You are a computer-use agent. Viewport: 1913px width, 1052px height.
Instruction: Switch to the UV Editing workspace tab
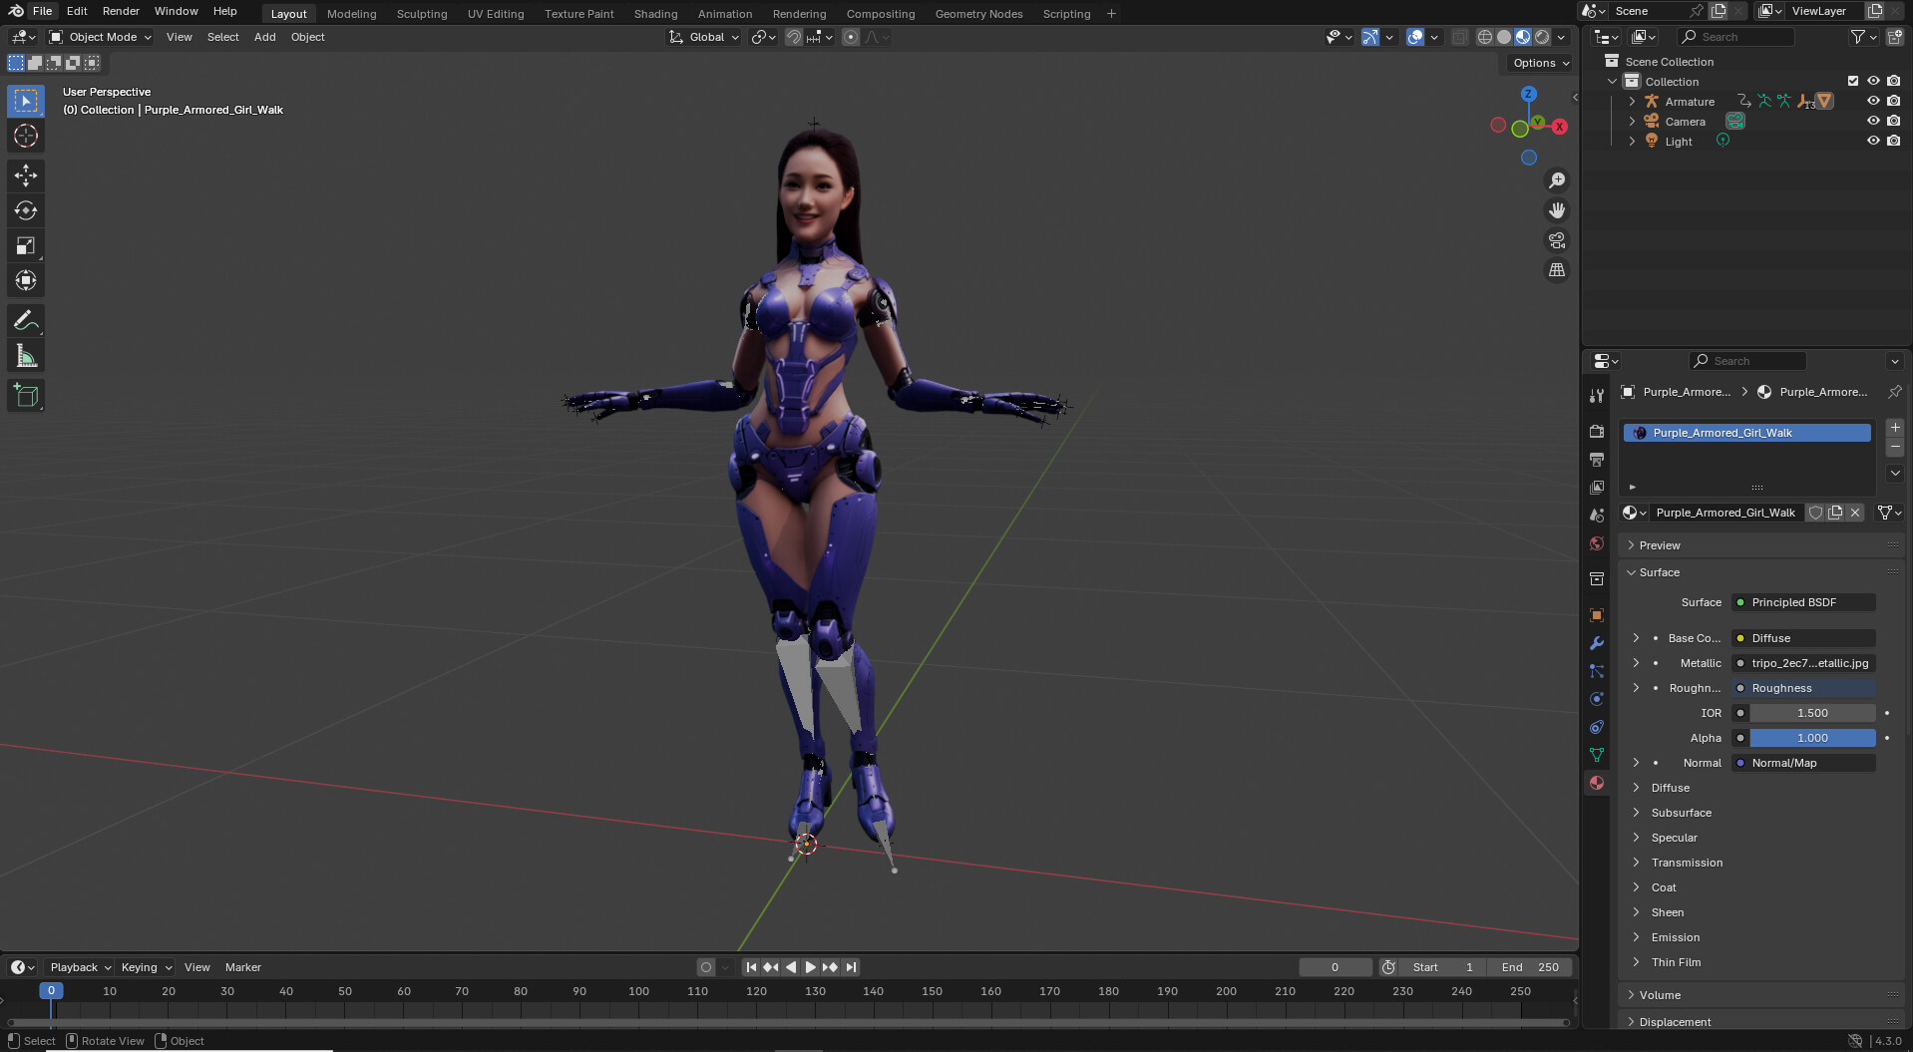[x=496, y=14]
